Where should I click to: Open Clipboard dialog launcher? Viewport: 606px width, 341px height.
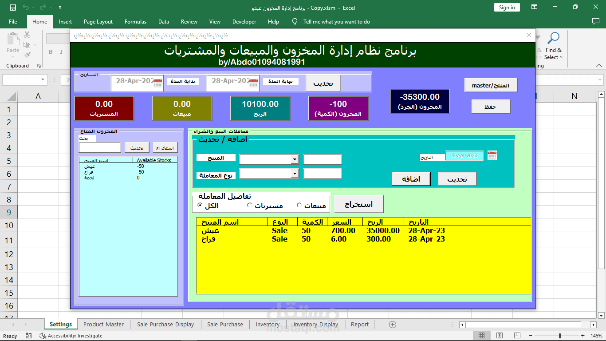(x=39, y=66)
